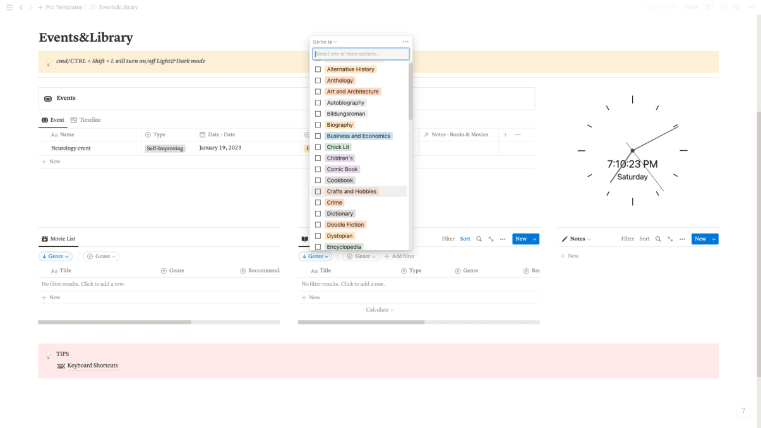Open Events table column options ellipsis
761x428 pixels.
pos(518,134)
